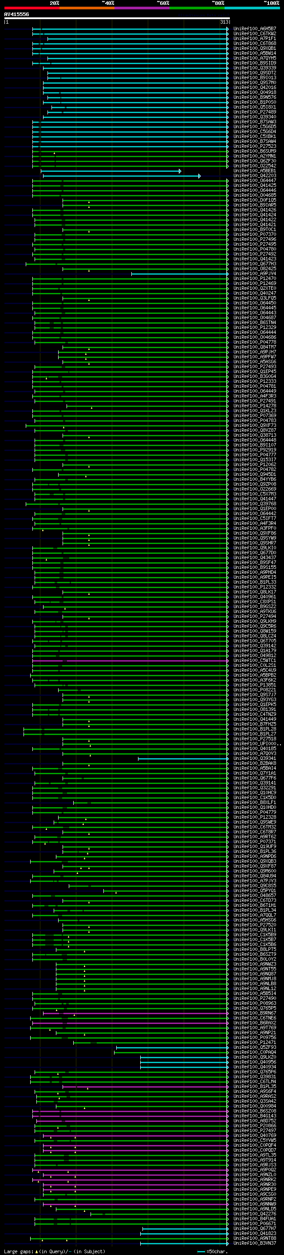Screen dimensions: 284x1255
Task: Select label UniRef100_A9NPE9
Action: (254, 1189)
